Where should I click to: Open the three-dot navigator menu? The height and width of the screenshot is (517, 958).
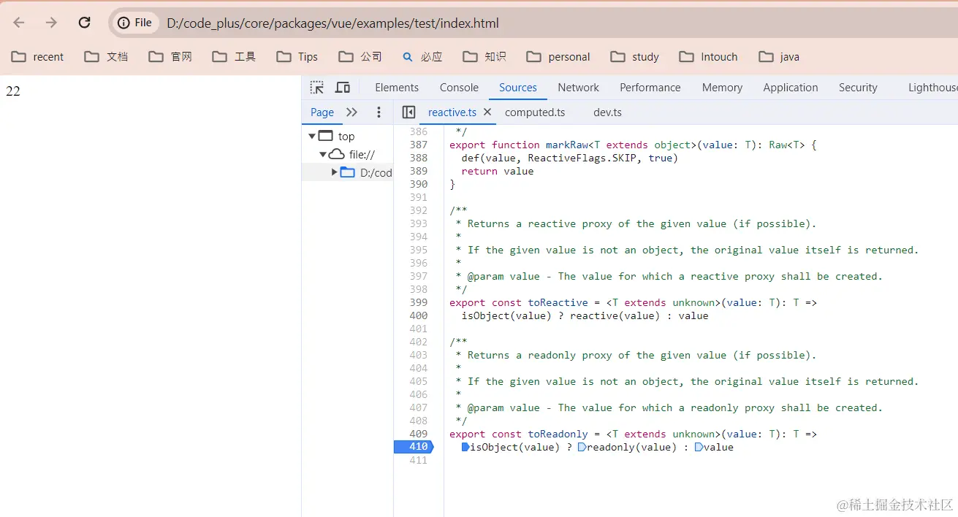(379, 112)
